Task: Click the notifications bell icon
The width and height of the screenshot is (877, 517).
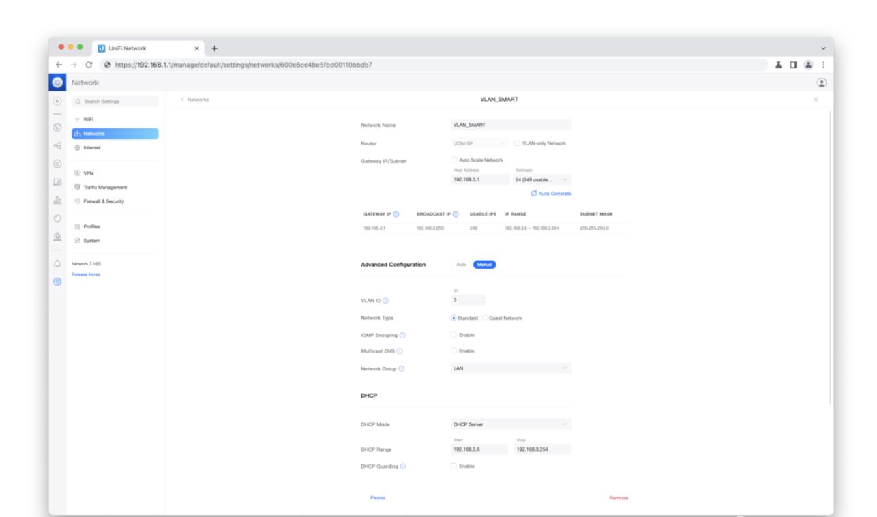Action: (57, 263)
